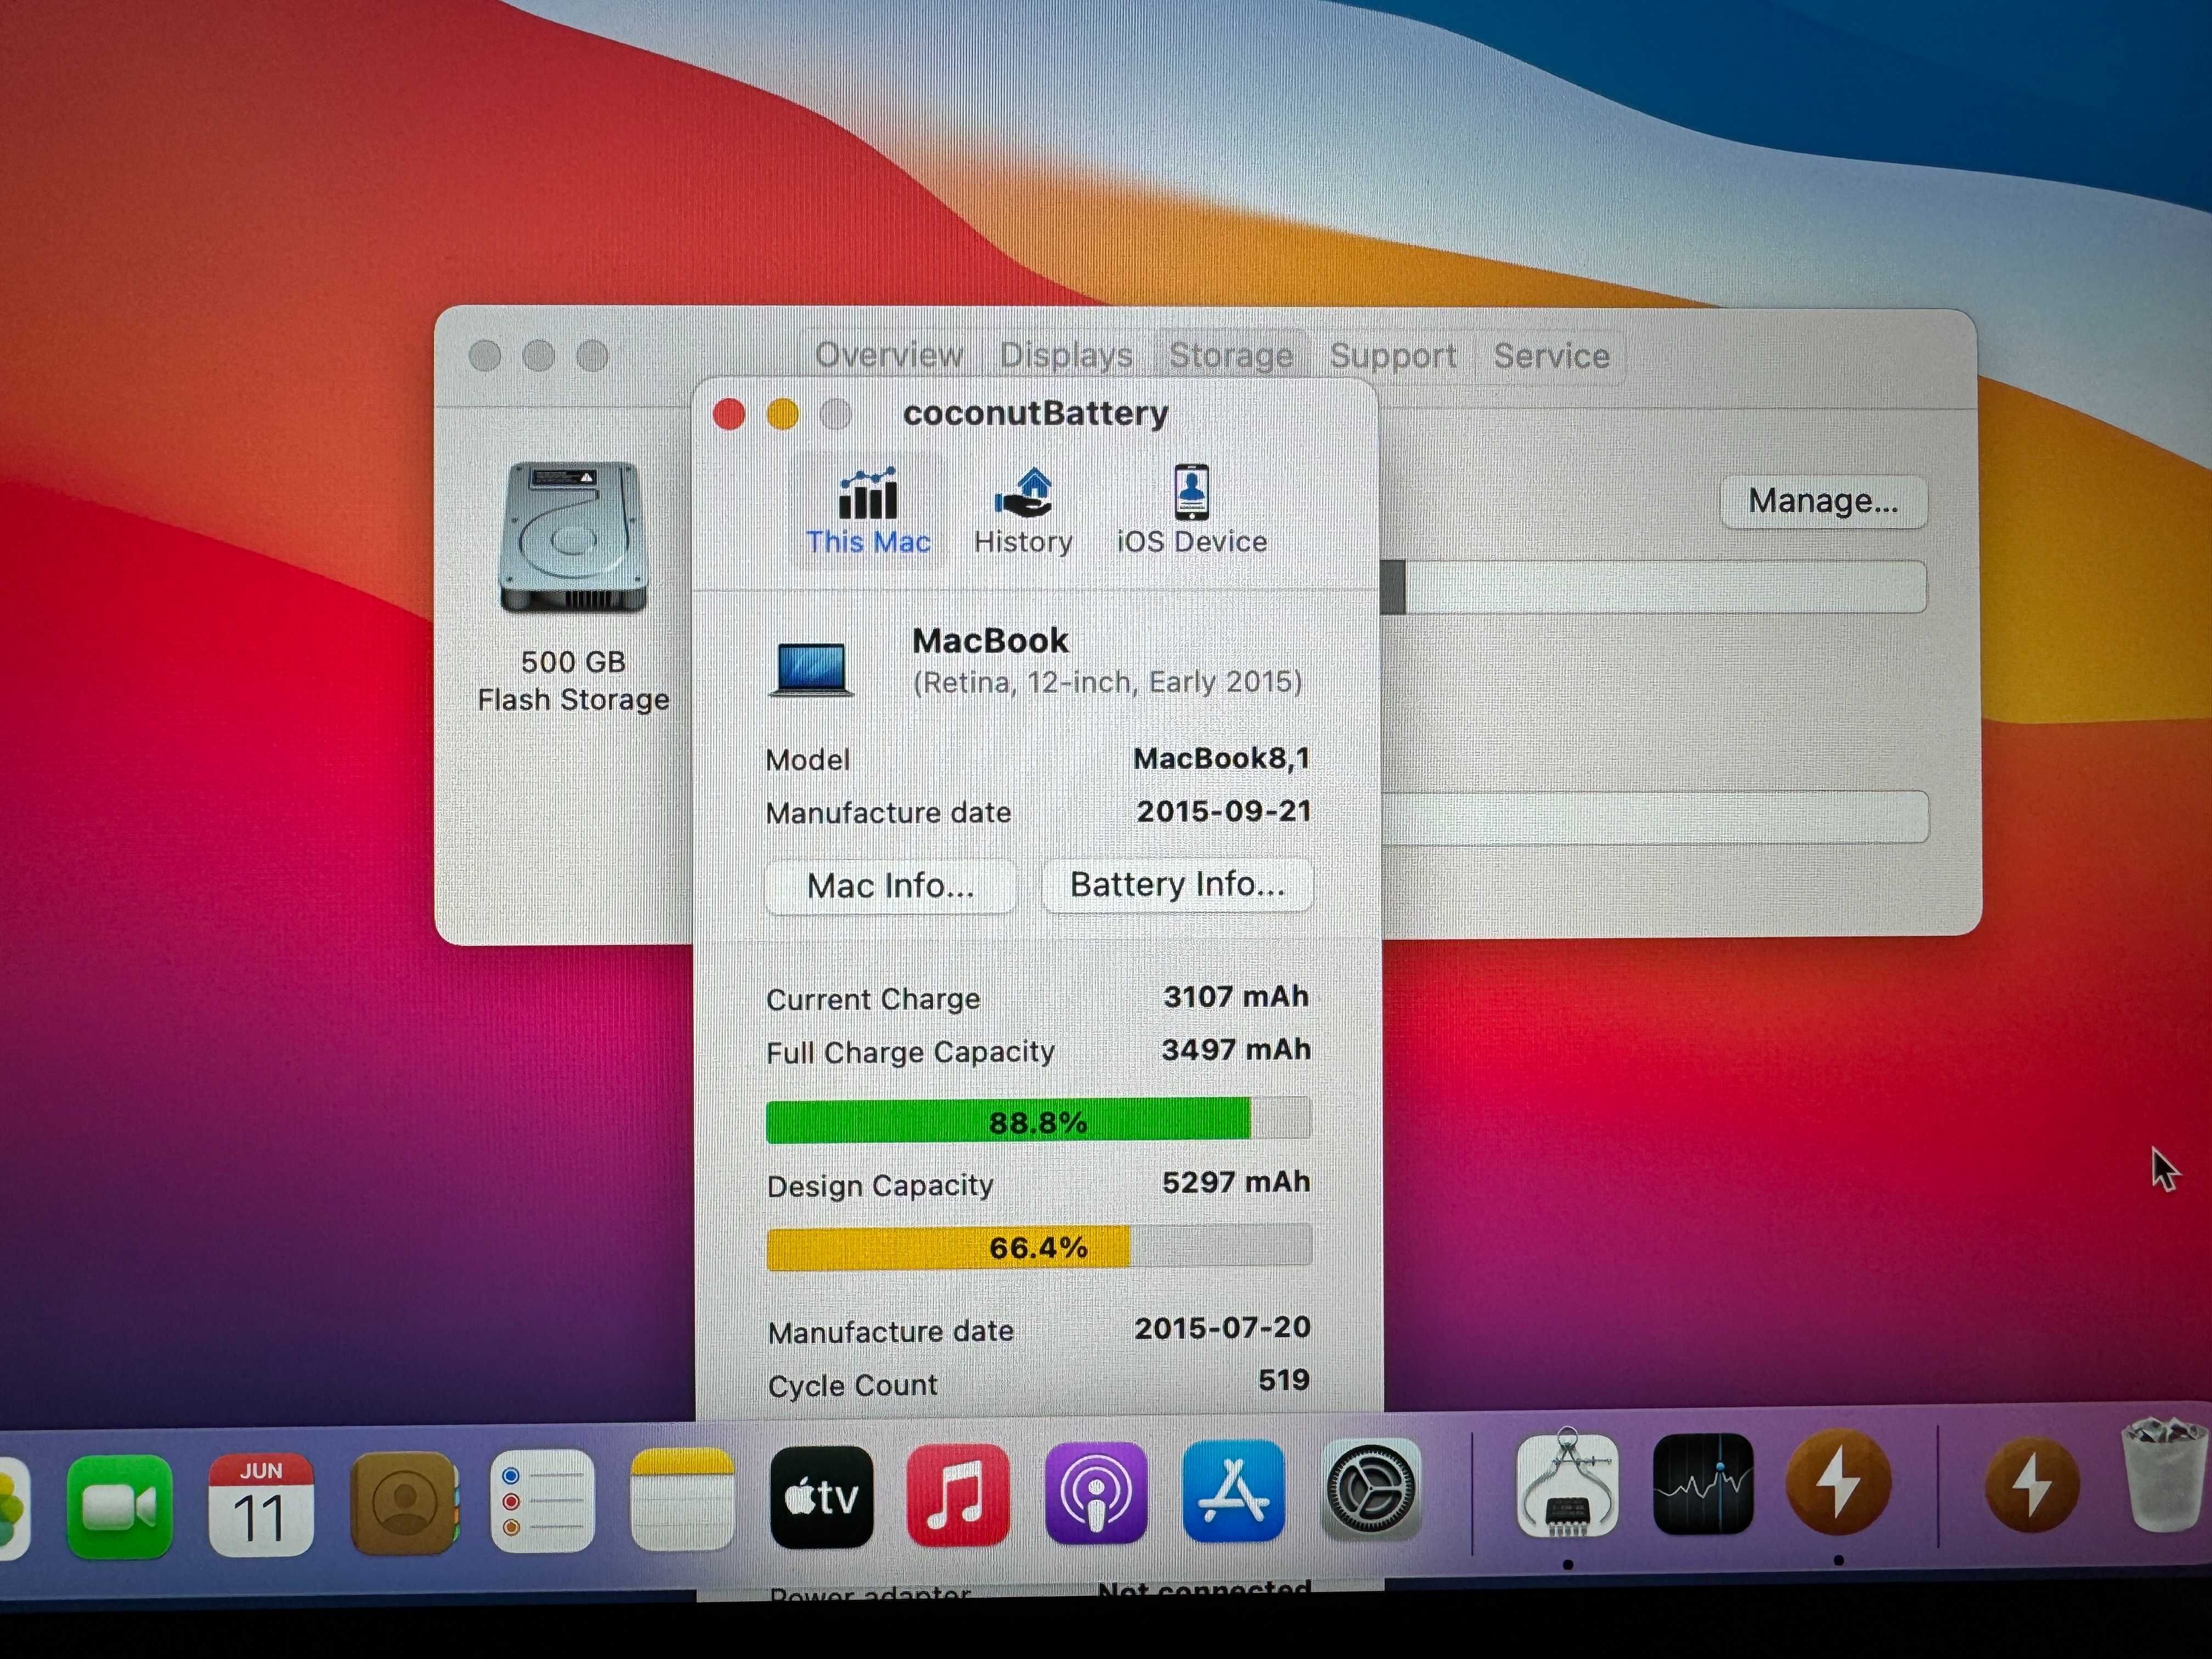Click the running coconutBattery Dock icon

pos(1838,1482)
